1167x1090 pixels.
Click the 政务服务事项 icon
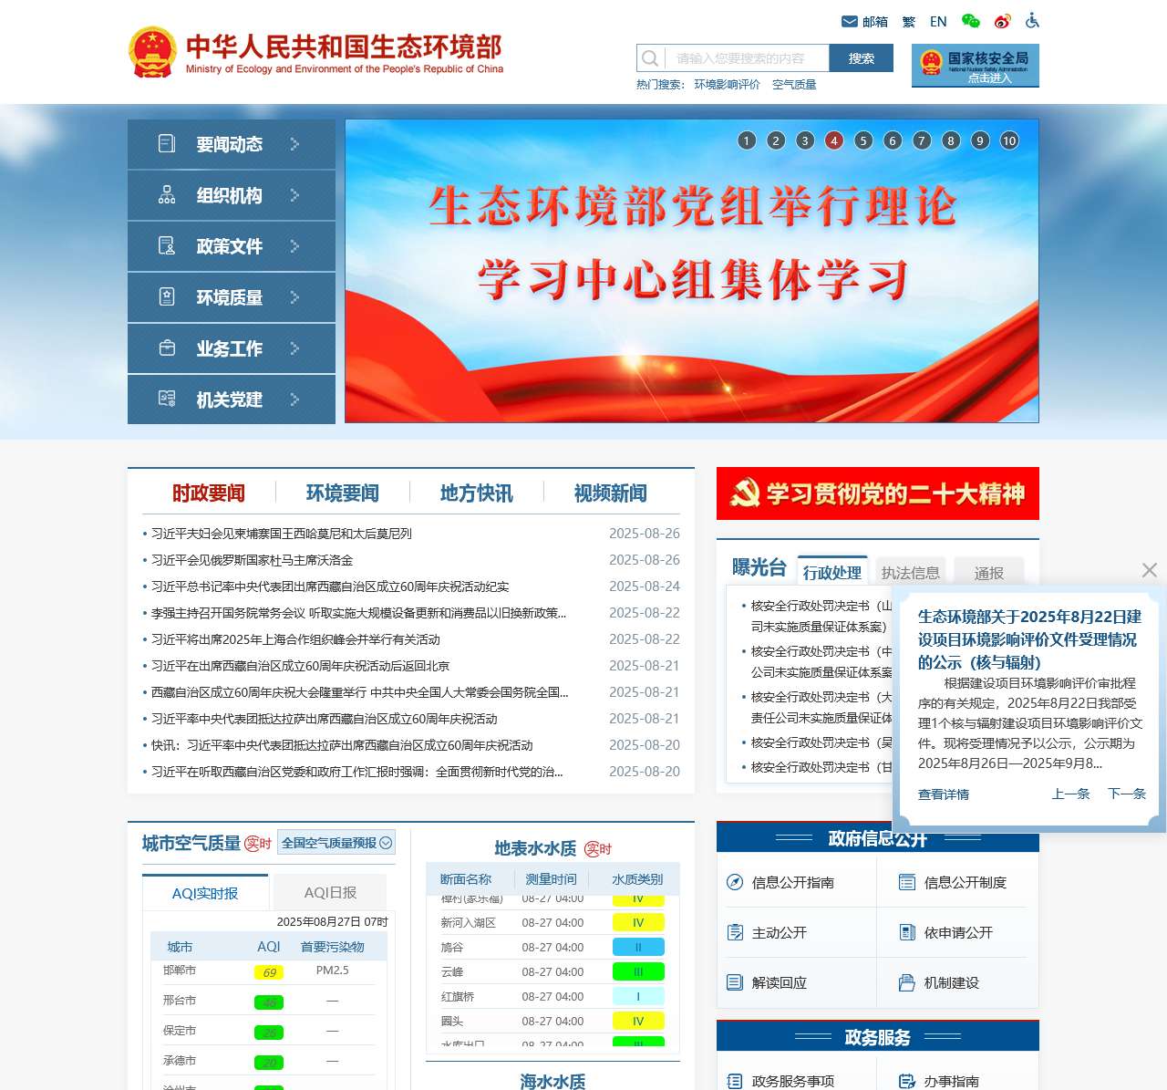click(735, 1081)
